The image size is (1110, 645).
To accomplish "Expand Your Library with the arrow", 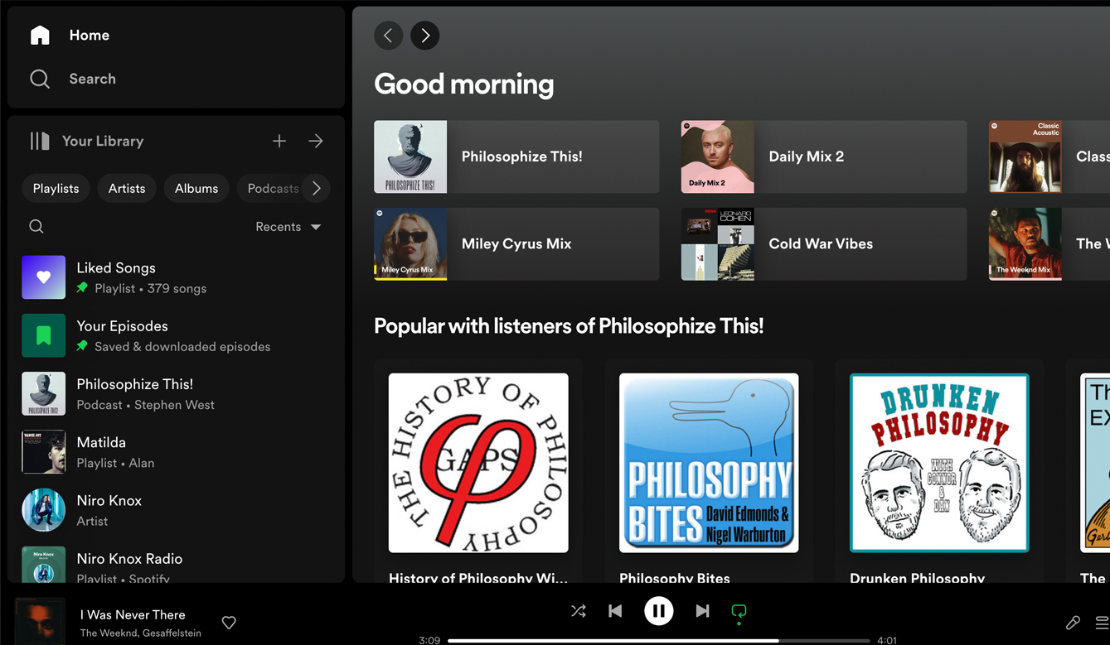I will 316,142.
